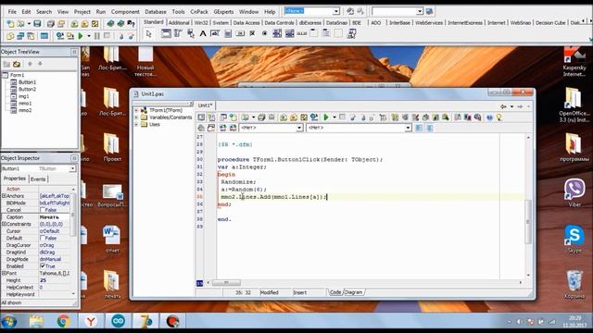Screen dimensions: 593x333
Task: Open the GExperts menu
Action: pyautogui.click(x=223, y=12)
